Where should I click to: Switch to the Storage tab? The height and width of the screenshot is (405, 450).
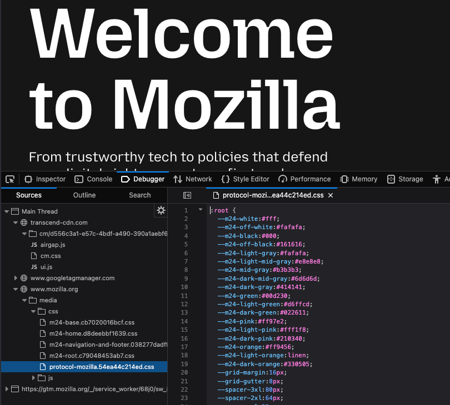point(405,179)
